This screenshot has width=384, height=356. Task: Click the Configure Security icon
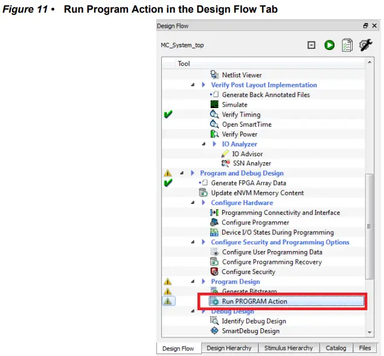pyautogui.click(x=214, y=272)
